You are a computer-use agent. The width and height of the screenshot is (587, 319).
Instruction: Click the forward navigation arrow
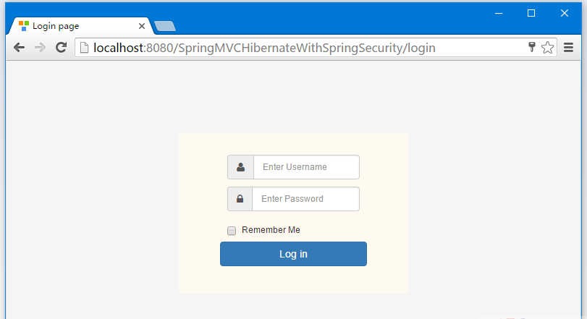pos(40,48)
